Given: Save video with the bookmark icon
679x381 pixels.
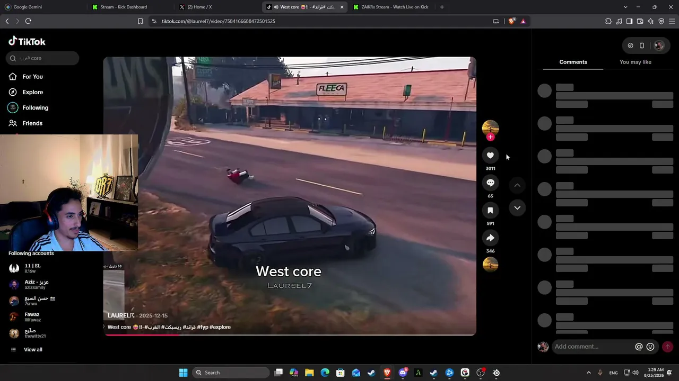Looking at the screenshot, I should [x=490, y=210].
